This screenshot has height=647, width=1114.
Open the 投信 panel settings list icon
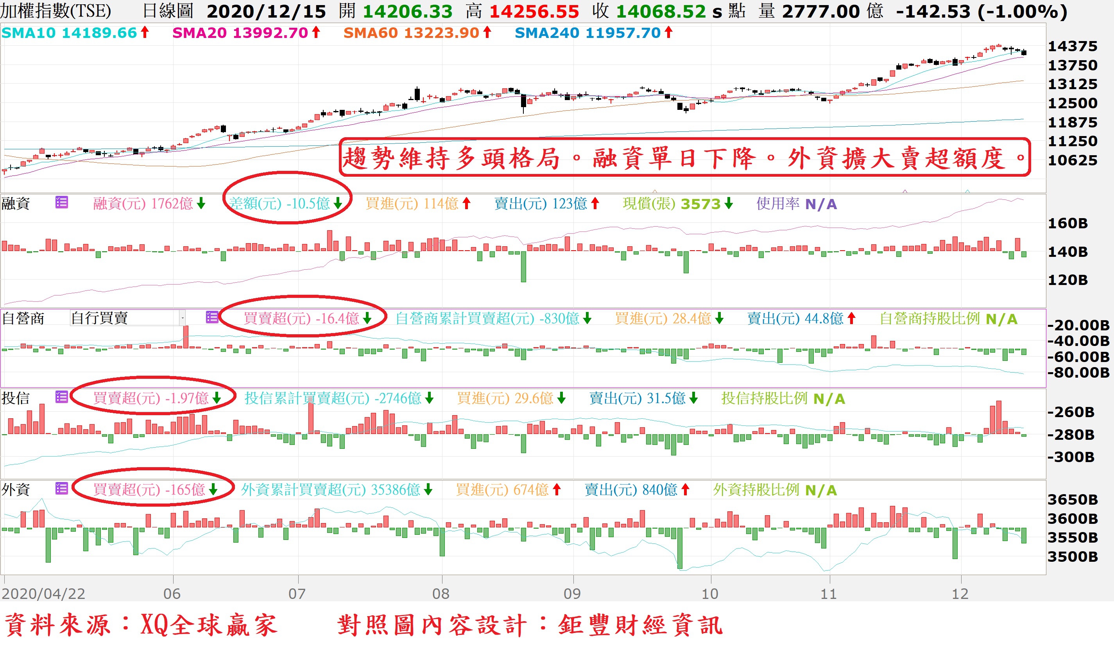click(61, 397)
